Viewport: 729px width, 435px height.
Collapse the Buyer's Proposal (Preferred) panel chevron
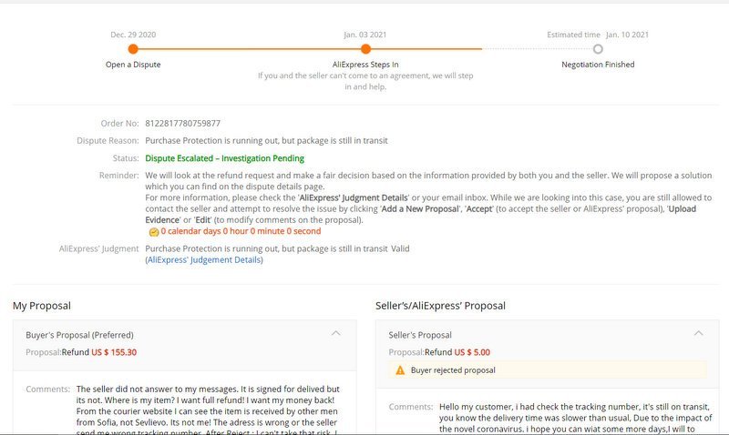[336, 334]
